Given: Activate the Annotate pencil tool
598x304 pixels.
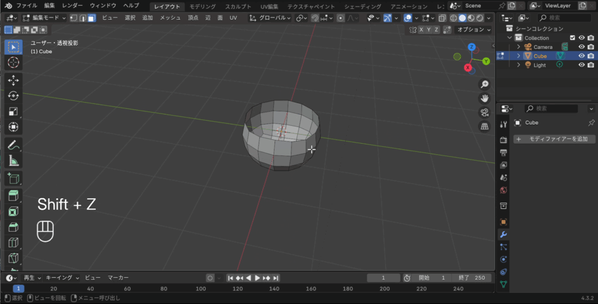Looking at the screenshot, I should tap(13, 145).
